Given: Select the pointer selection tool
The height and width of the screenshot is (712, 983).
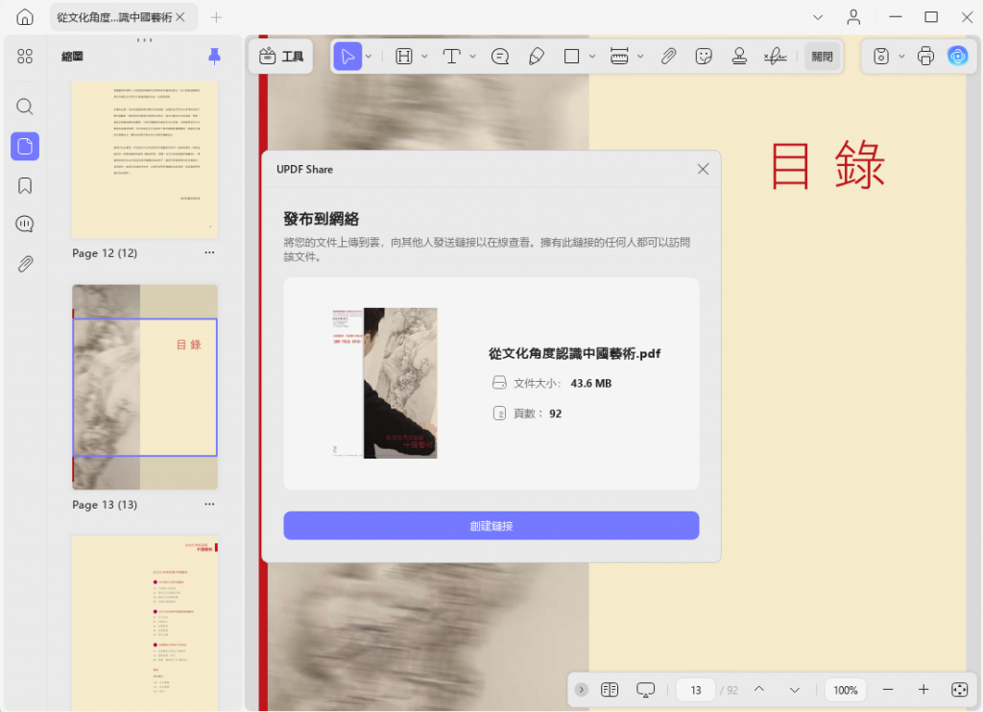Looking at the screenshot, I should 348,56.
